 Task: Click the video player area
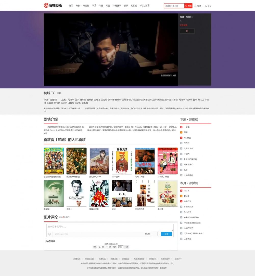pyautogui.click(x=111, y=49)
